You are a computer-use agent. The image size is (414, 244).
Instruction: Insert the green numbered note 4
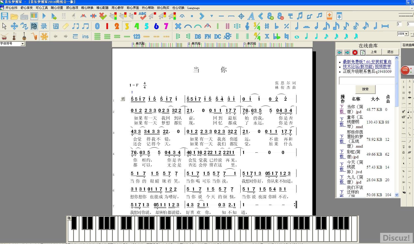coord(137,26)
